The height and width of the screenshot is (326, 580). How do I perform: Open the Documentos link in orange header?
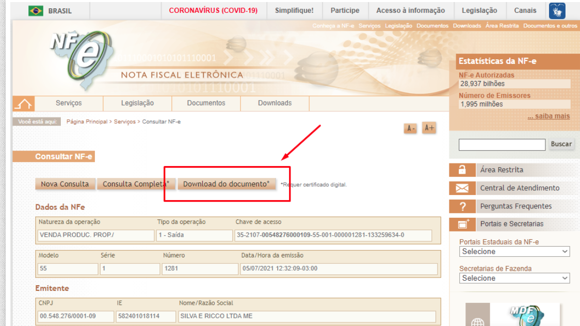pyautogui.click(x=432, y=26)
